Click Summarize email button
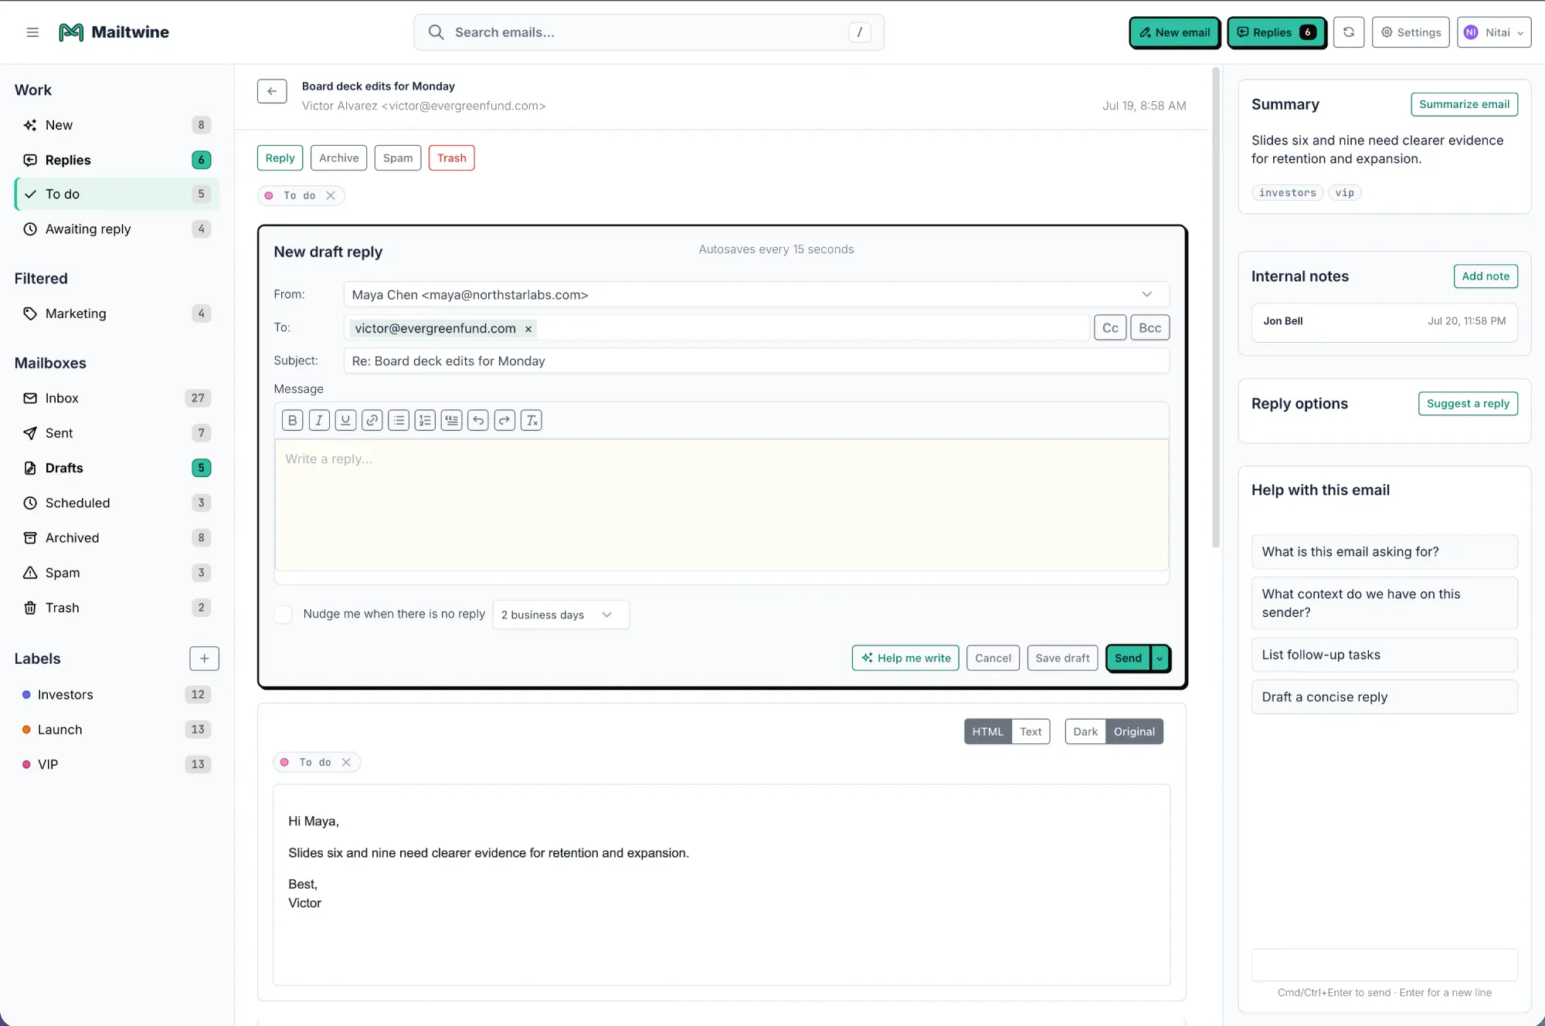The width and height of the screenshot is (1545, 1026). (1464, 104)
